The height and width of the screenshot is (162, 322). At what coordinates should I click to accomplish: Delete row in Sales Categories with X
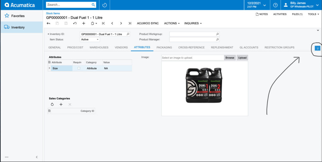[x=70, y=104]
